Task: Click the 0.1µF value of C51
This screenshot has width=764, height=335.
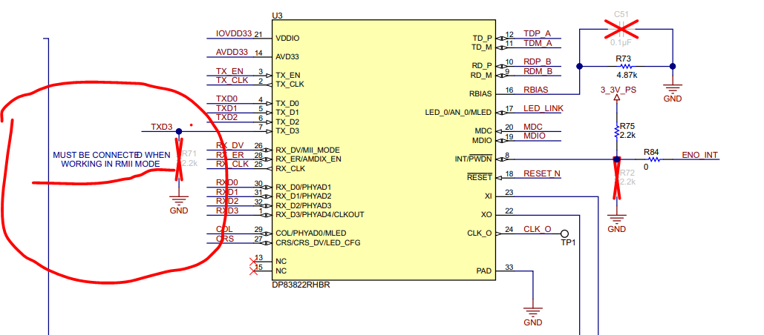Action: tap(621, 42)
